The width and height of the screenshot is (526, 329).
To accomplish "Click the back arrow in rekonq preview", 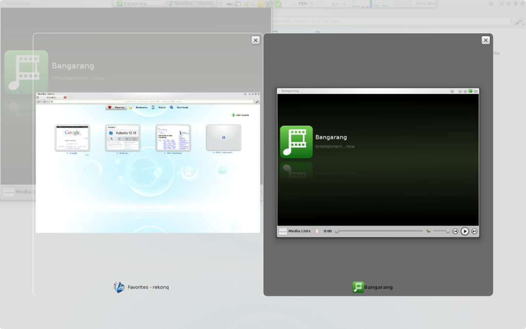I will click(38, 102).
